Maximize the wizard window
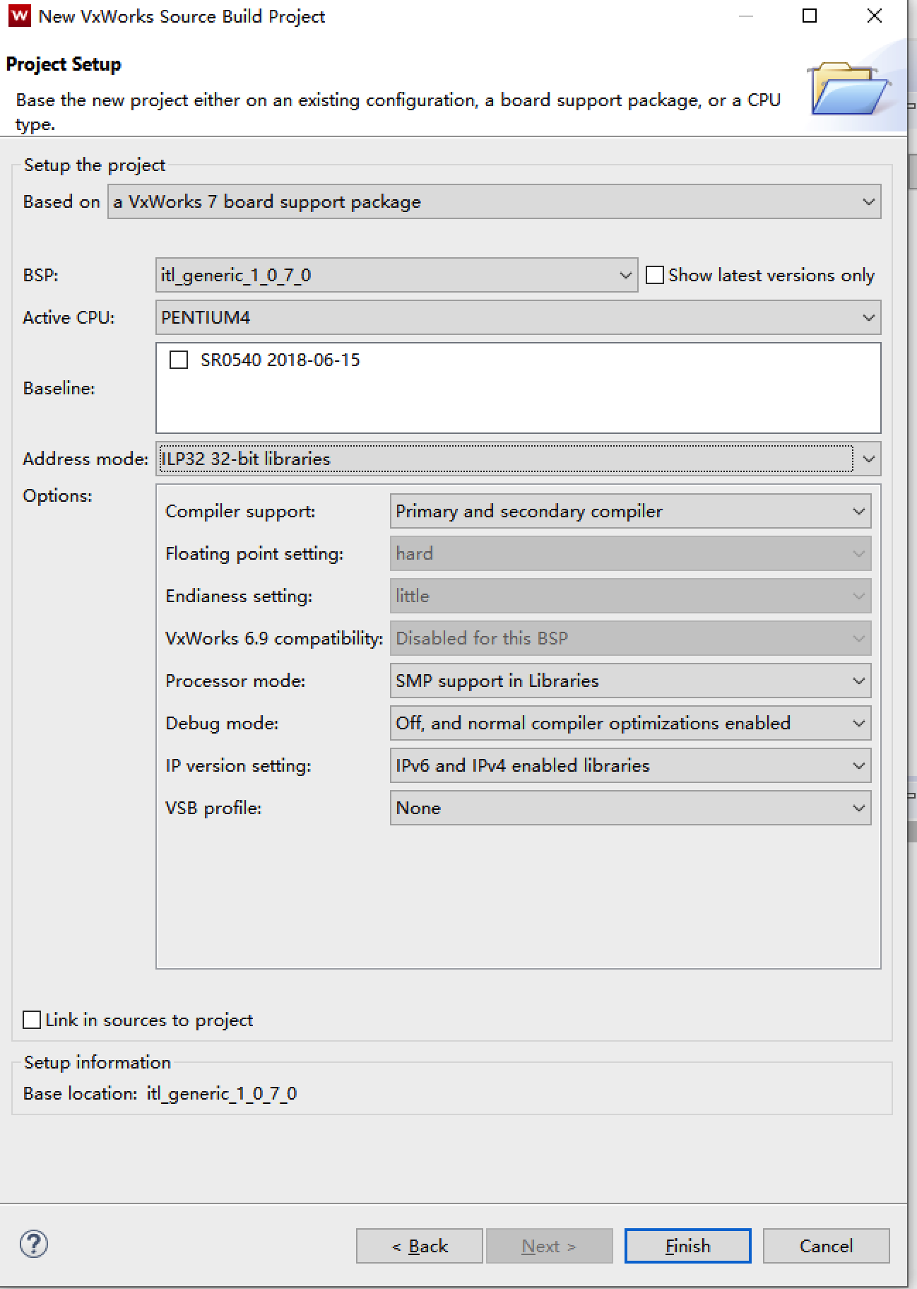Viewport: 917px width, 1289px height. point(810,16)
